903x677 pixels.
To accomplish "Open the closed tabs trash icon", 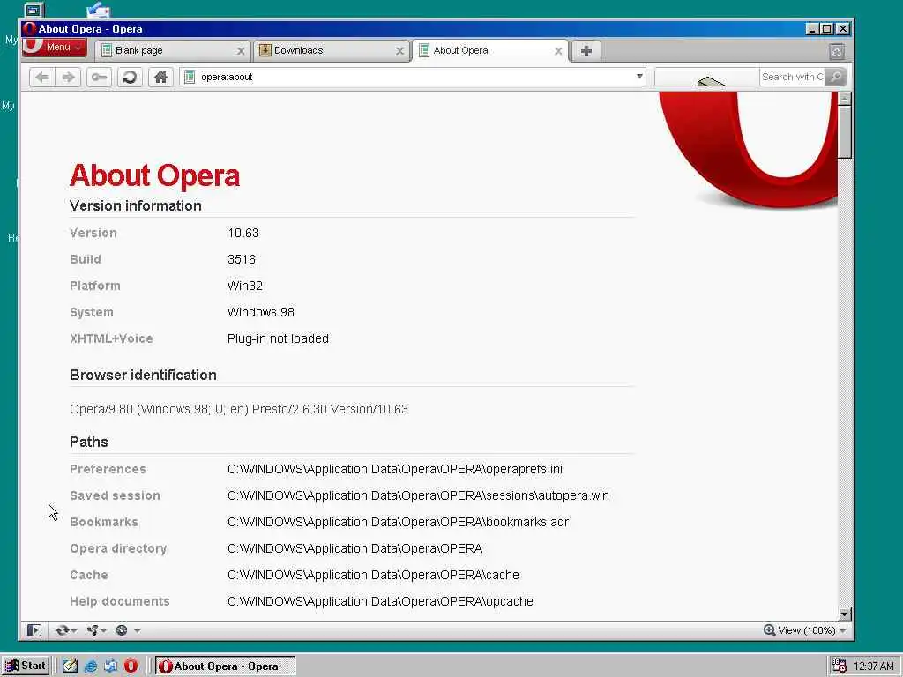I will (837, 52).
